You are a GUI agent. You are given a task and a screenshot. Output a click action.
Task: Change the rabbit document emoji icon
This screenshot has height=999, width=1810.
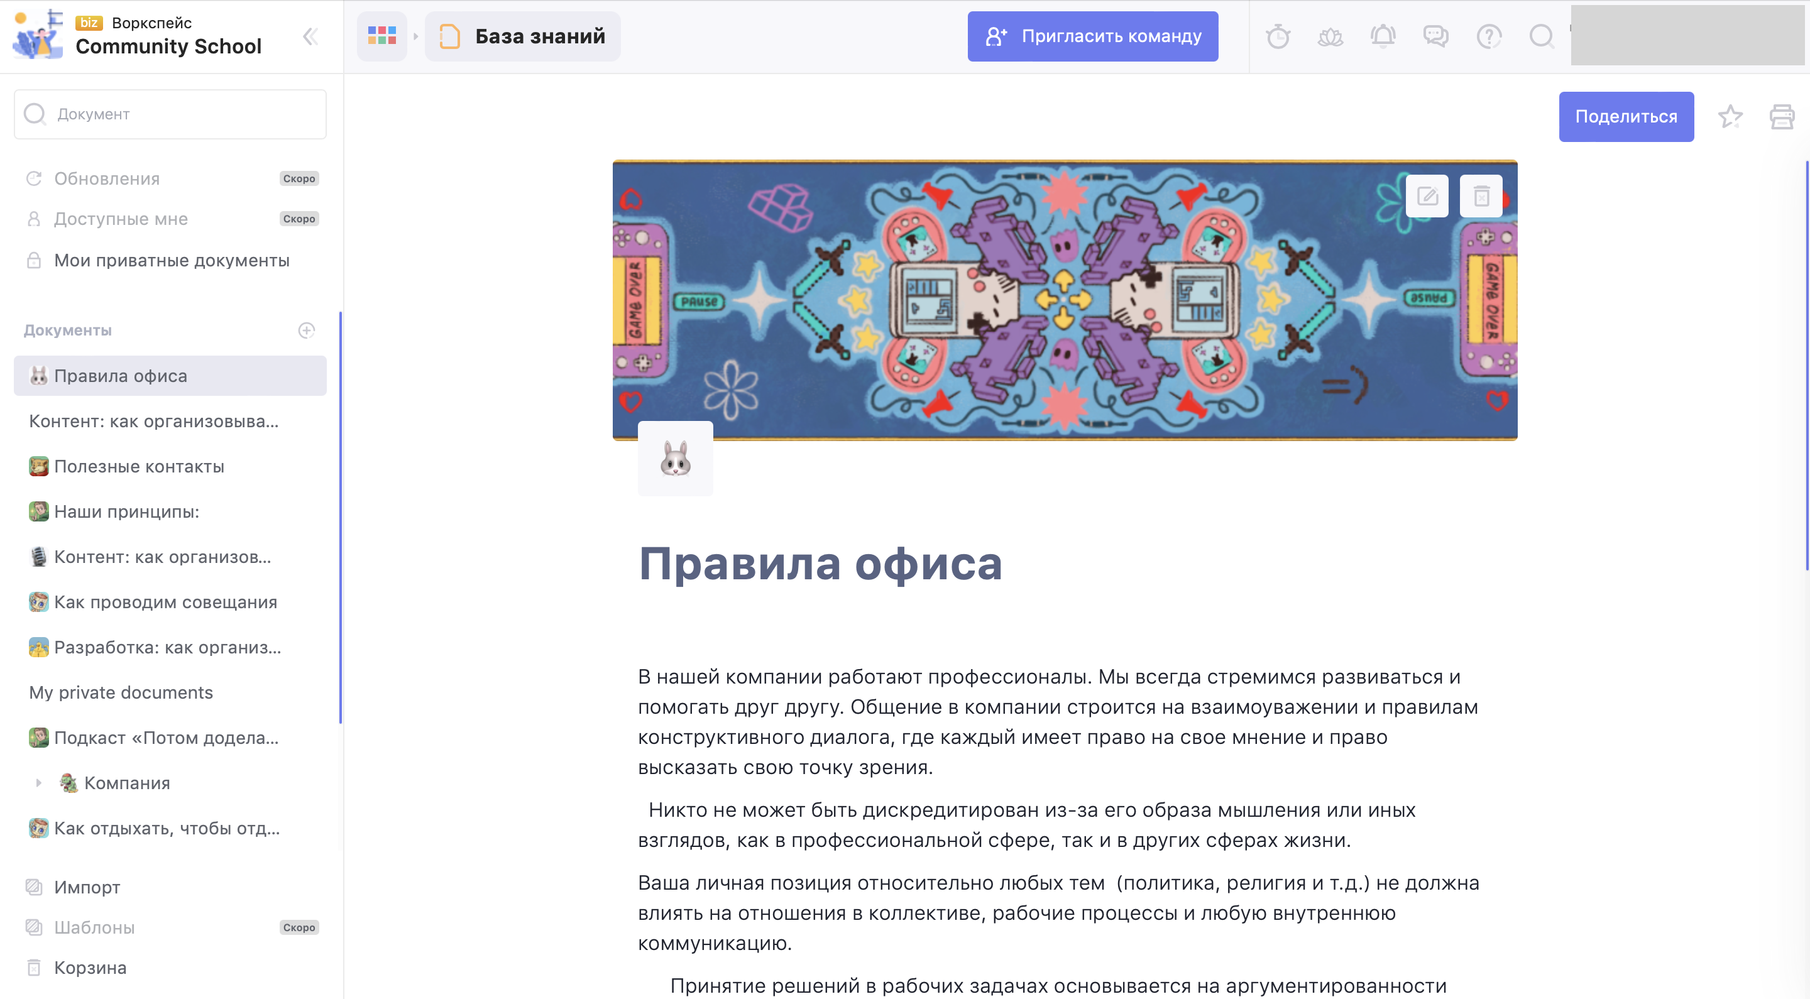tap(675, 459)
